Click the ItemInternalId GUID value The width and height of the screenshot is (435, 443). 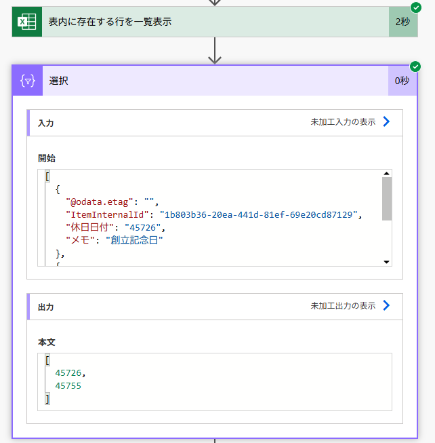pyautogui.click(x=258, y=215)
